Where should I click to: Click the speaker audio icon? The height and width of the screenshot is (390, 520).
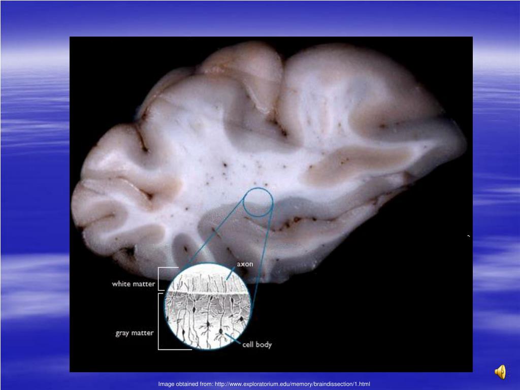pos(500,372)
